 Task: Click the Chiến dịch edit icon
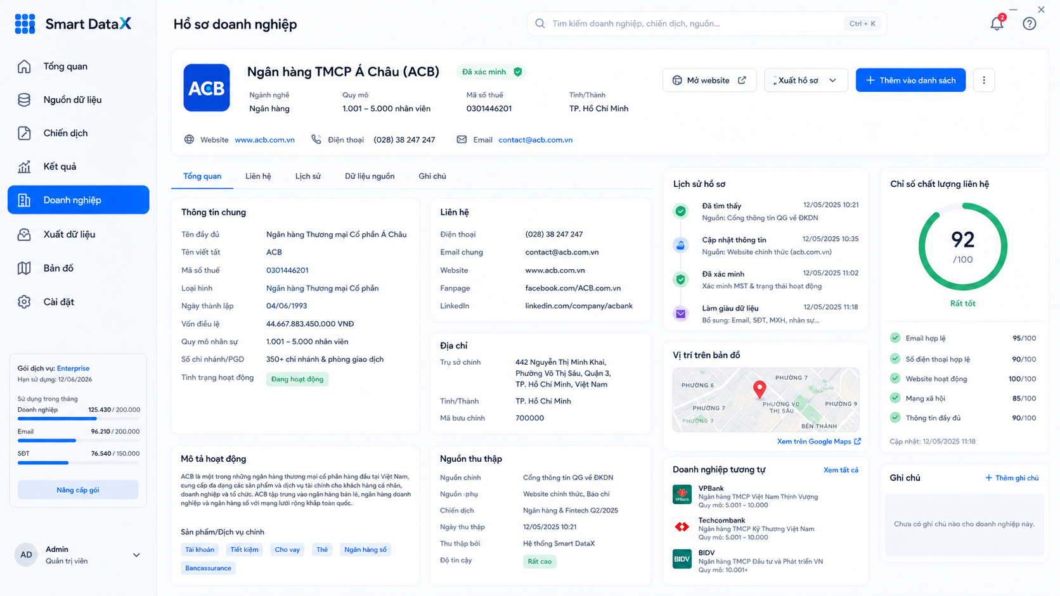[x=24, y=133]
